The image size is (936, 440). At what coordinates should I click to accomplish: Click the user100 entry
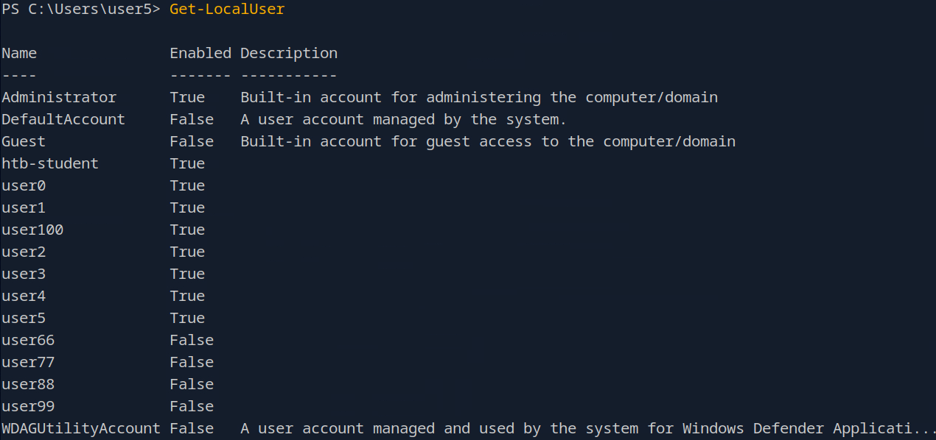pyautogui.click(x=32, y=230)
